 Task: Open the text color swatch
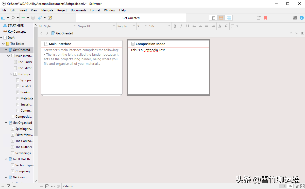pyautogui.click(x=220, y=26)
